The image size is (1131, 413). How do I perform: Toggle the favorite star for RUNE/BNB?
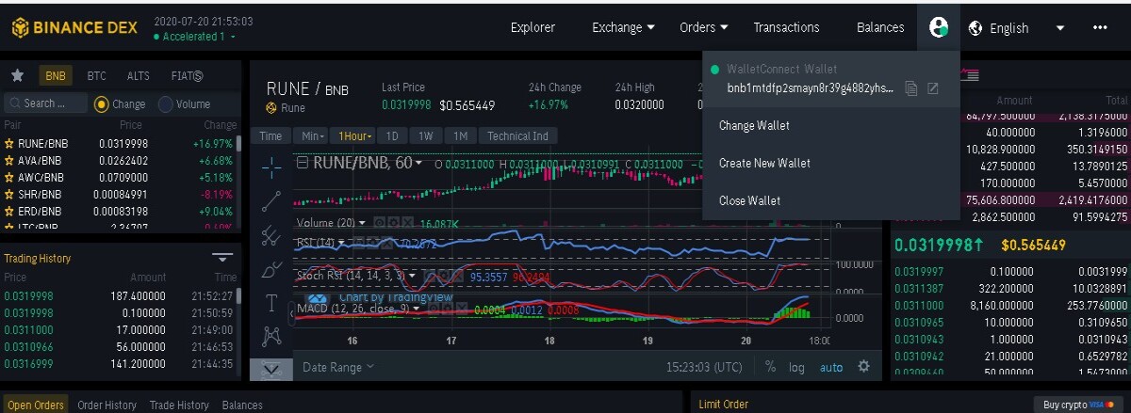tap(9, 144)
